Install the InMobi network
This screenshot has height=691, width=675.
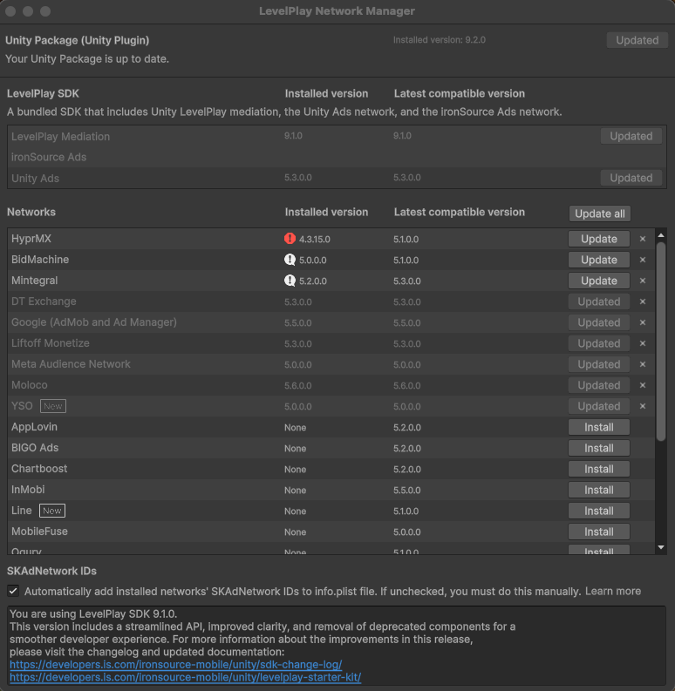[x=598, y=490]
